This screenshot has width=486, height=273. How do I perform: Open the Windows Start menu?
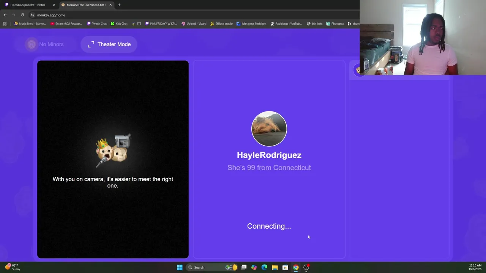[180, 267]
